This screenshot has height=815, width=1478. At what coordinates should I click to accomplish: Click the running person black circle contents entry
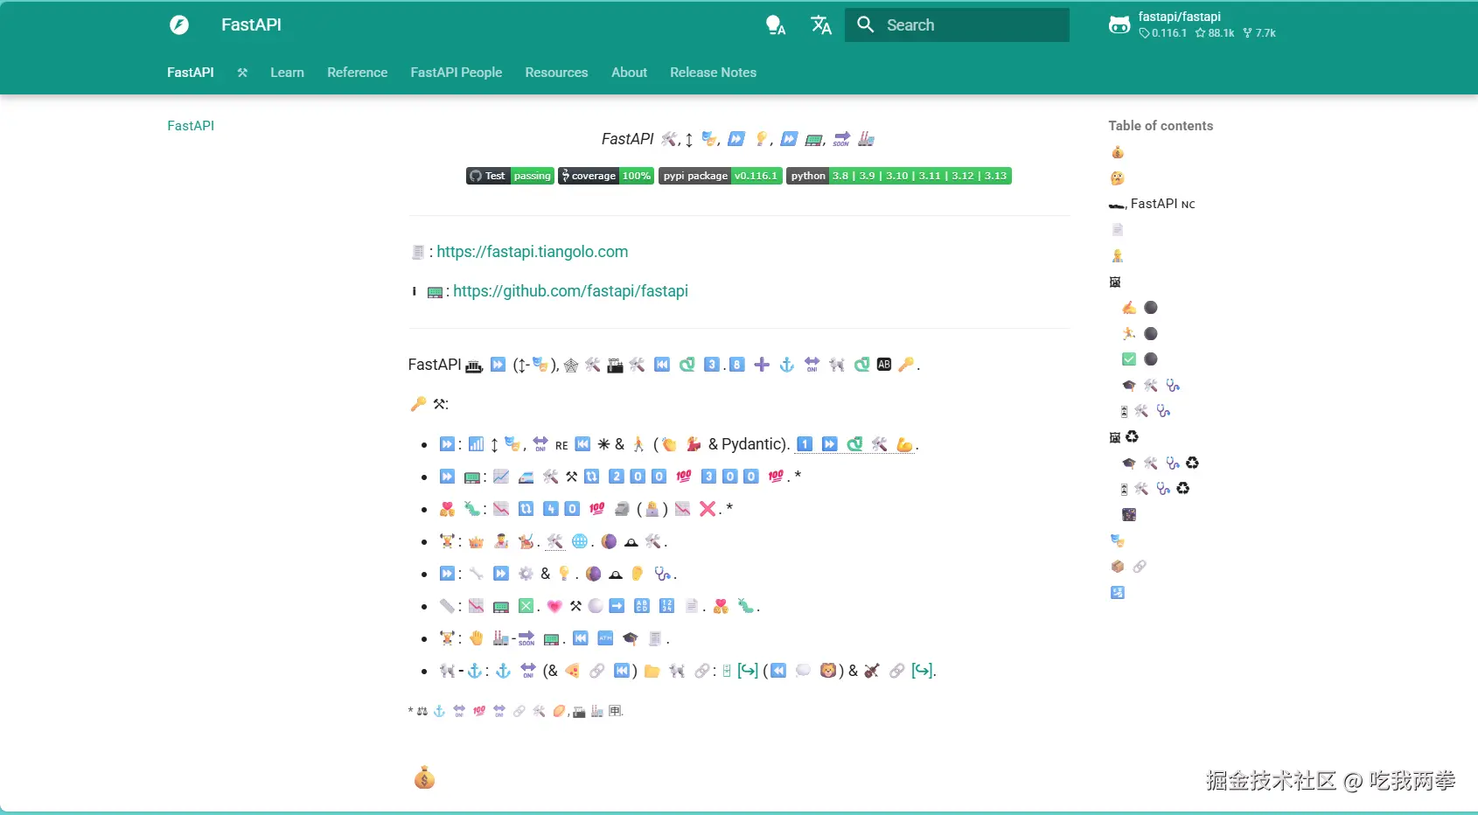click(x=1140, y=333)
